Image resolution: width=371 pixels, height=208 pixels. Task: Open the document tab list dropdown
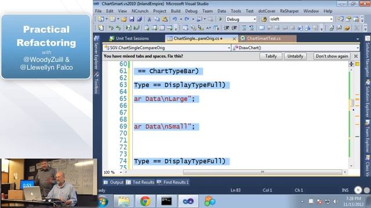(358, 39)
